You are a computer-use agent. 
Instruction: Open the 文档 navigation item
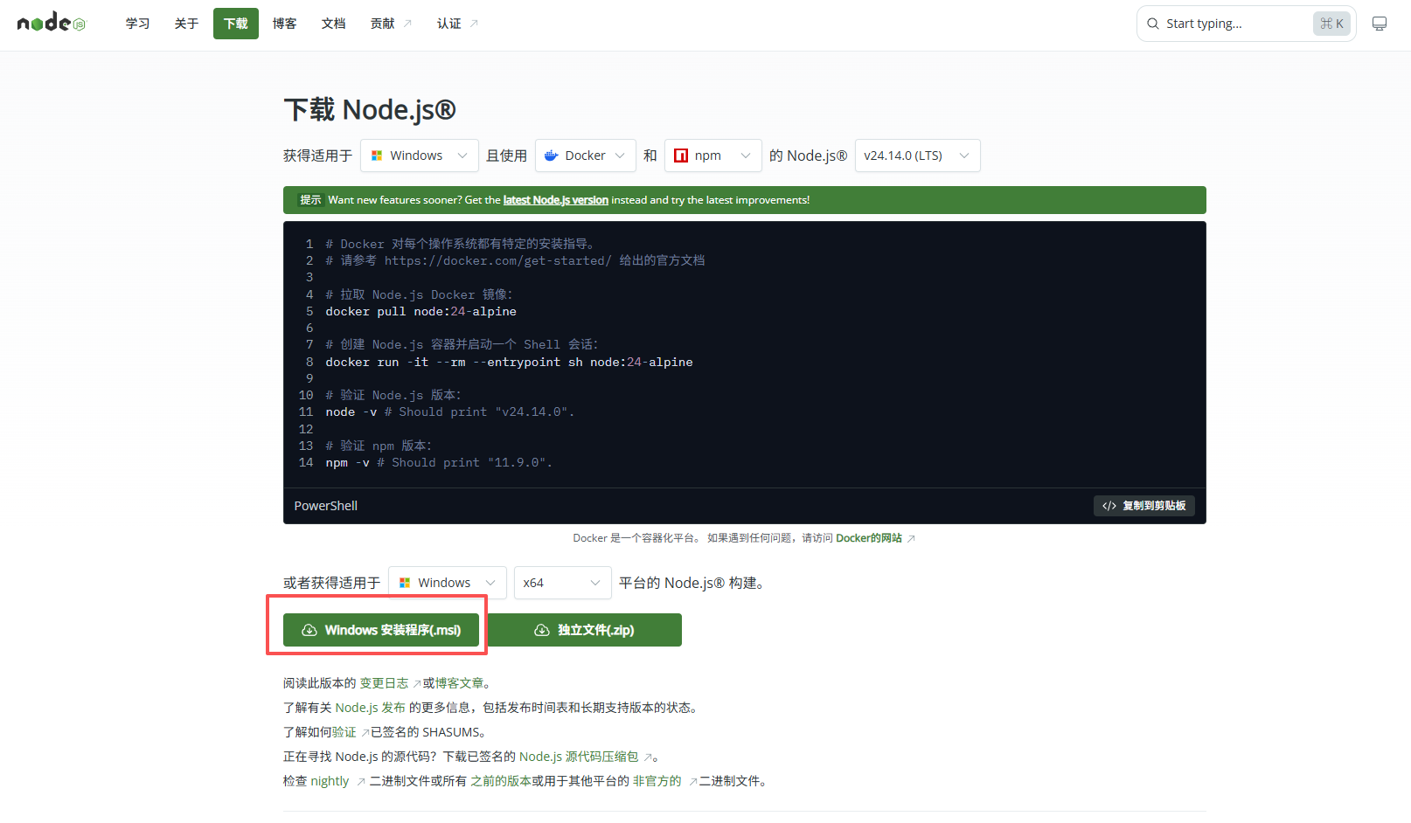coord(334,24)
